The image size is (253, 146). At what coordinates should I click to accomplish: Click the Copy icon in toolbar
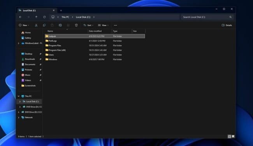(x=44, y=25)
